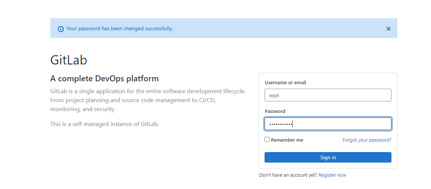This screenshot has height=189, width=431.
Task: Click the blue Sign in button
Action: (x=328, y=157)
